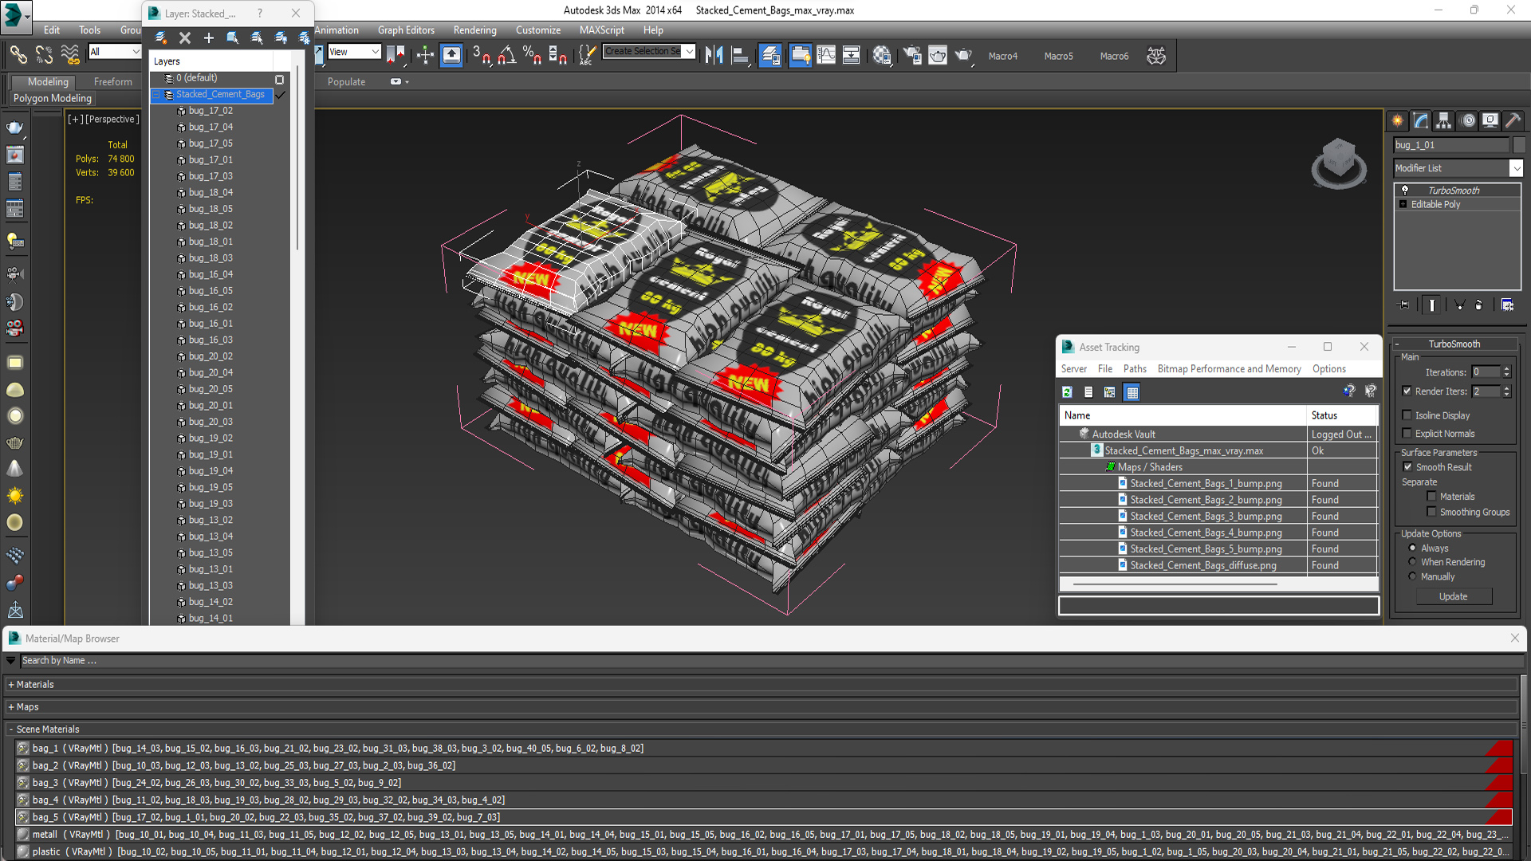Open the Material Editor icon
The height and width of the screenshot is (861, 1531).
click(882, 55)
